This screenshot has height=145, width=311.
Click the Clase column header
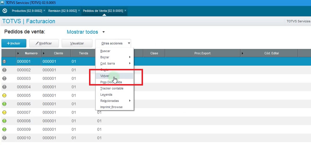point(154,53)
